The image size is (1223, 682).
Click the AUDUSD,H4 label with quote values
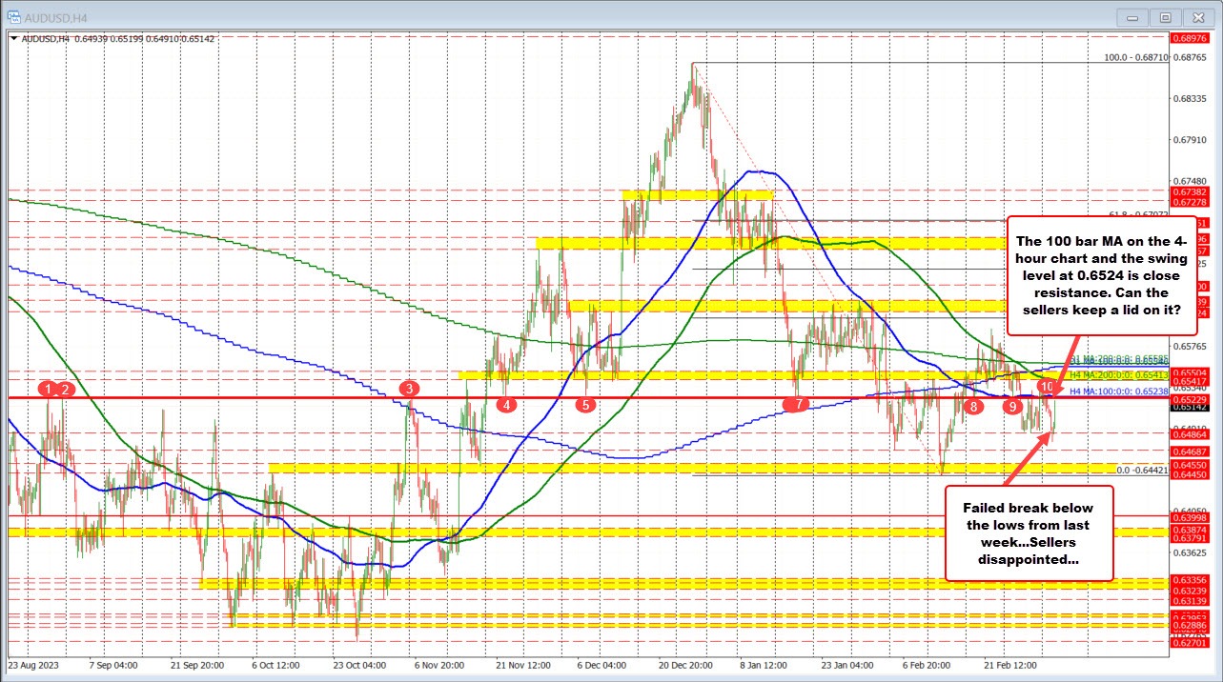click(114, 40)
